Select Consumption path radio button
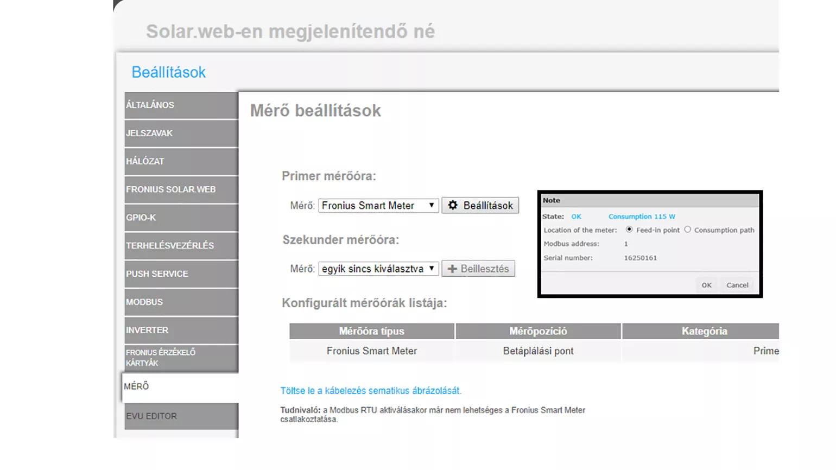The height and width of the screenshot is (470, 836). pos(688,230)
